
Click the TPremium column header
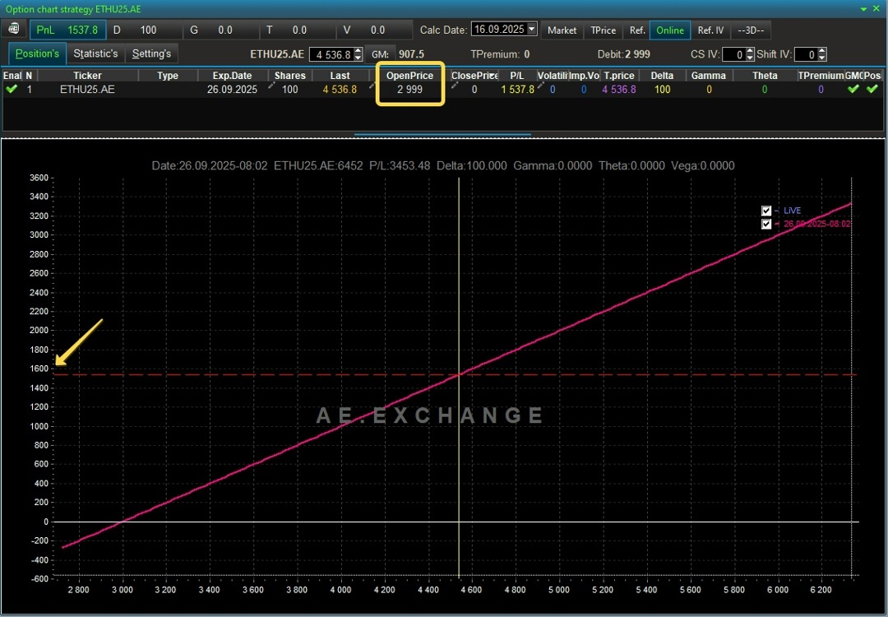(821, 76)
